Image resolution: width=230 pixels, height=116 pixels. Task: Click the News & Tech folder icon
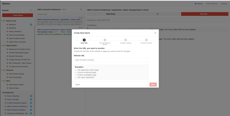[4, 21]
